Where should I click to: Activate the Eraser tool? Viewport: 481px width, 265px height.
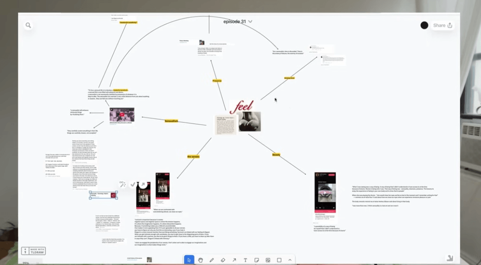tap(223, 260)
